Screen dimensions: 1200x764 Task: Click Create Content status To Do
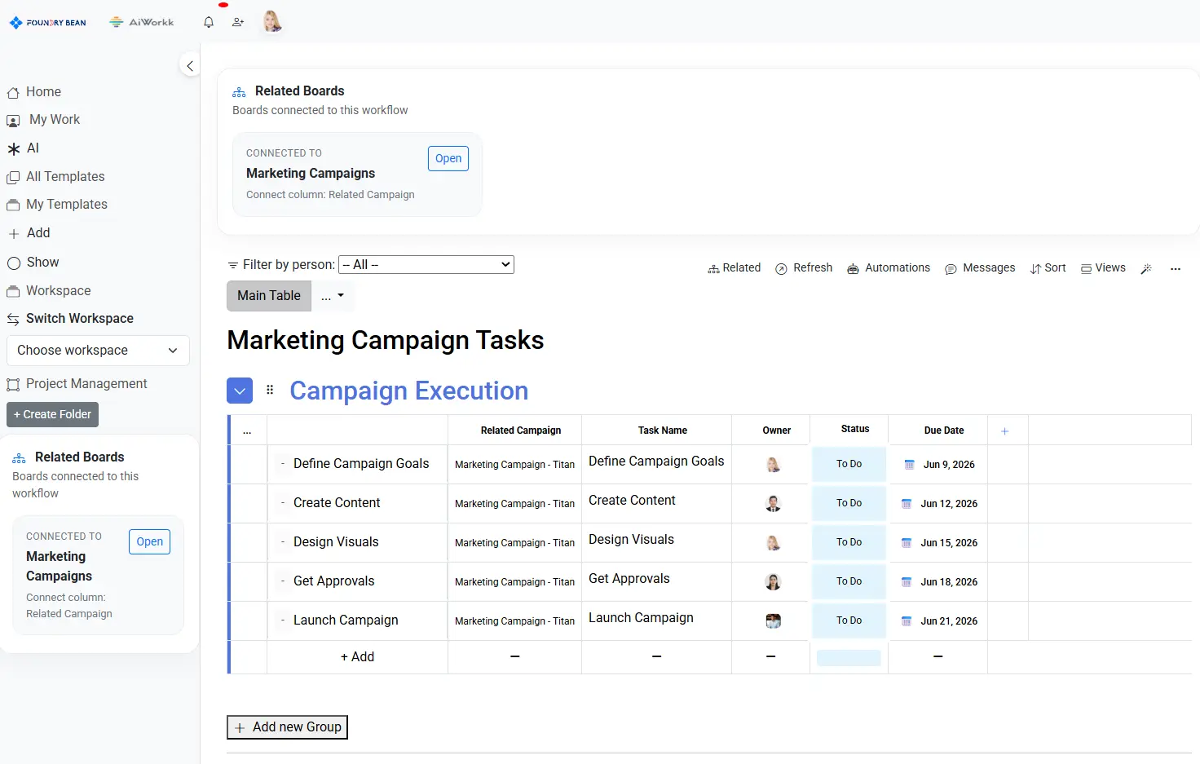tap(849, 503)
